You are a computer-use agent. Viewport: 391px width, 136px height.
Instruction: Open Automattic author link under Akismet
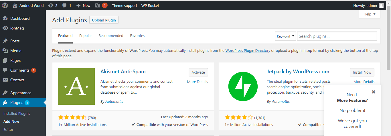114,101
